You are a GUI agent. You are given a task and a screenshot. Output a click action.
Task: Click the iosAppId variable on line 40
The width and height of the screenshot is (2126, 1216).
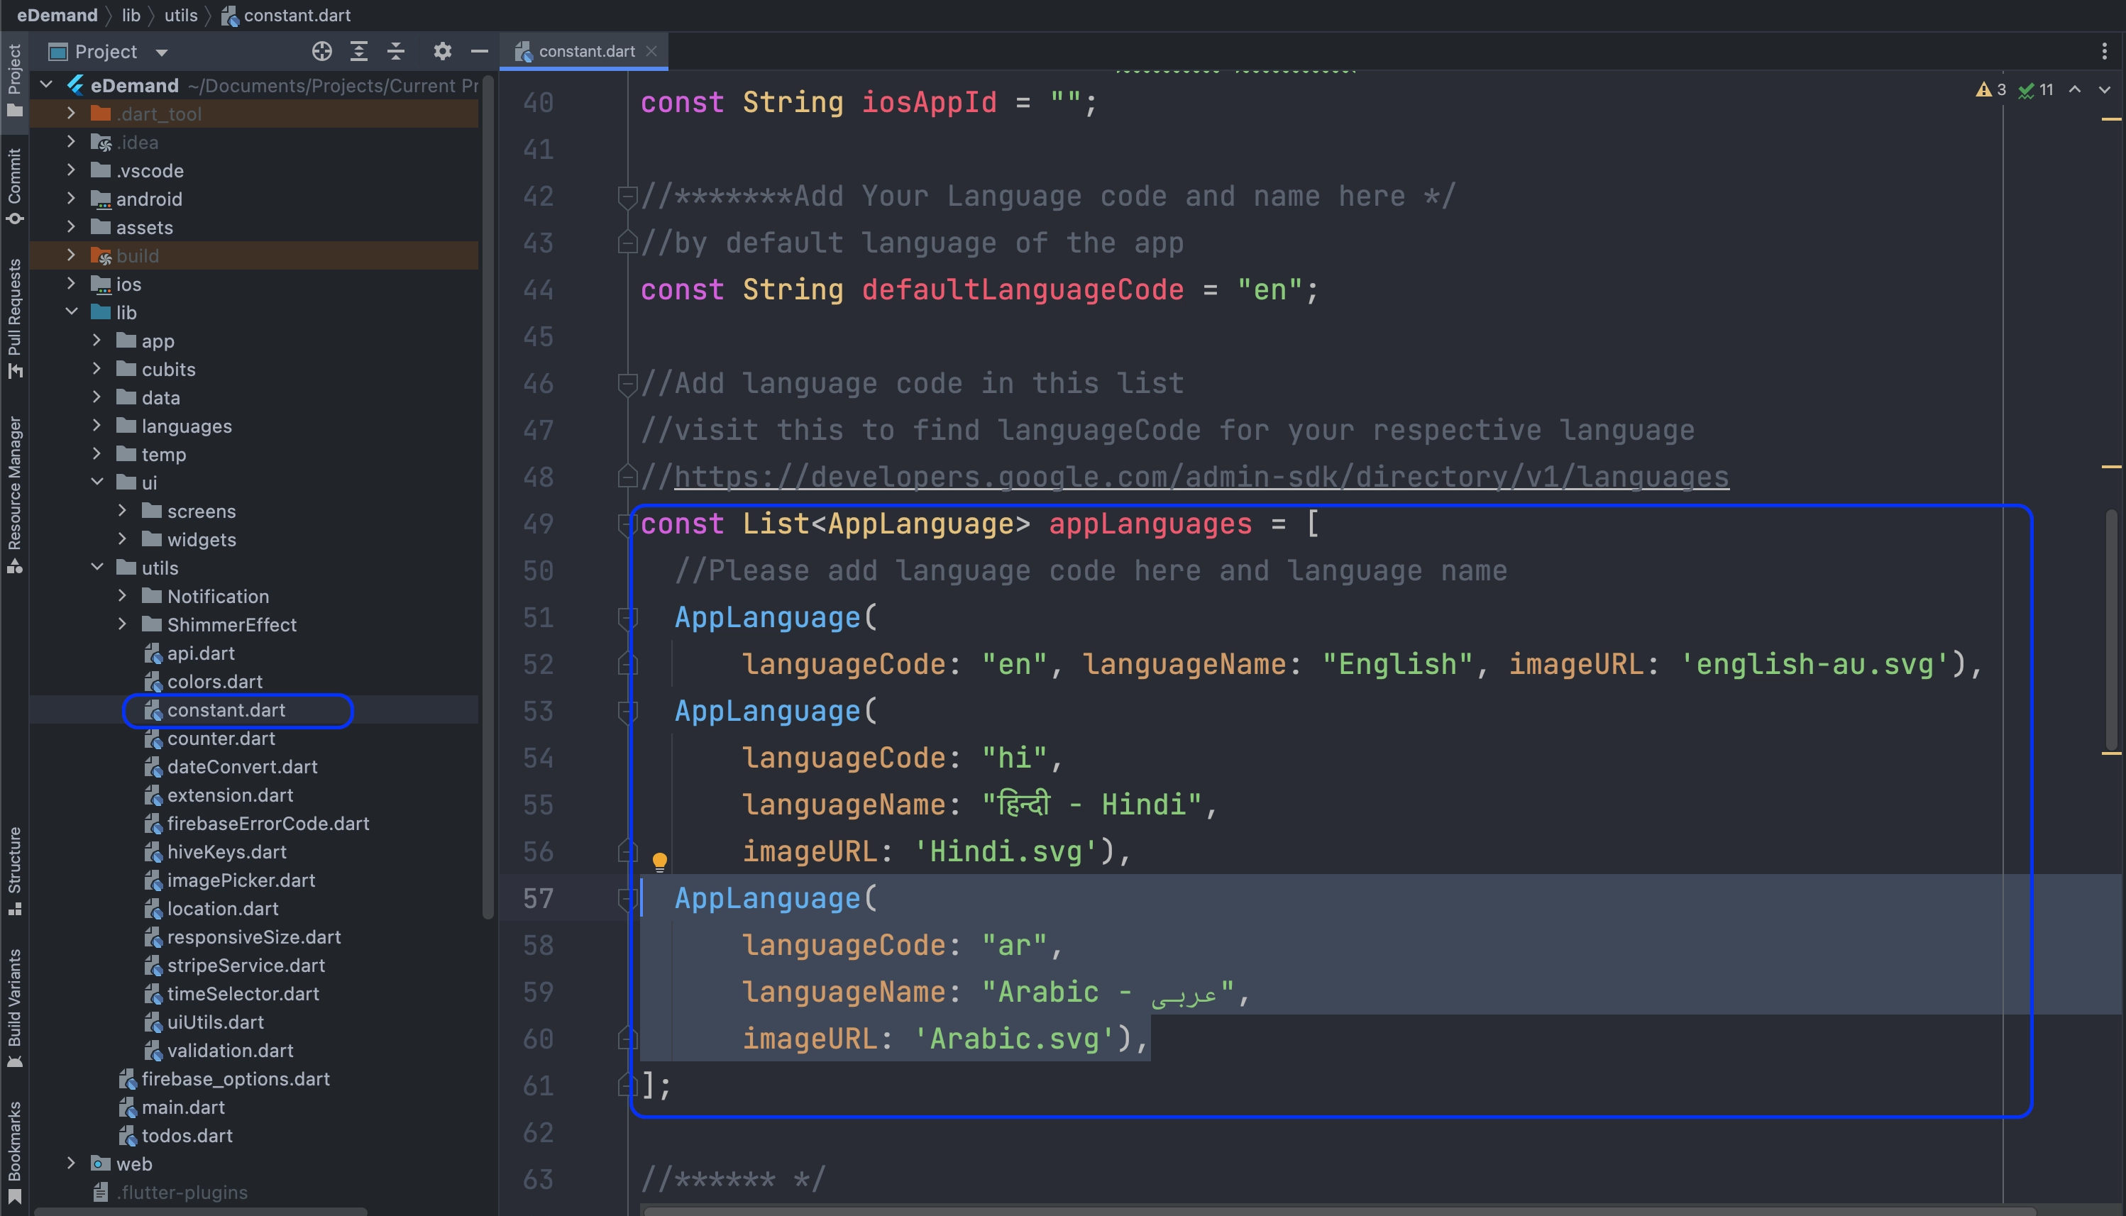click(x=929, y=103)
